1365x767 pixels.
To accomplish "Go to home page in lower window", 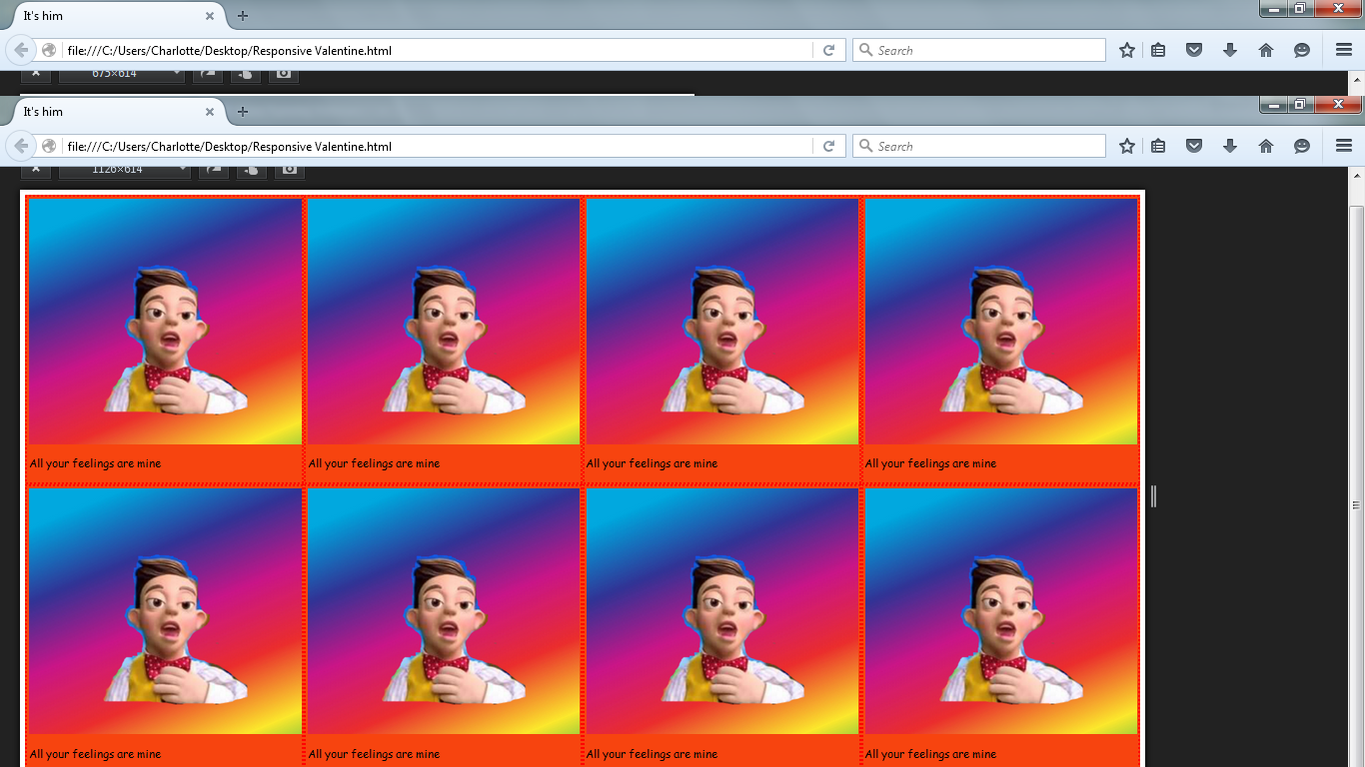I will click(x=1266, y=146).
